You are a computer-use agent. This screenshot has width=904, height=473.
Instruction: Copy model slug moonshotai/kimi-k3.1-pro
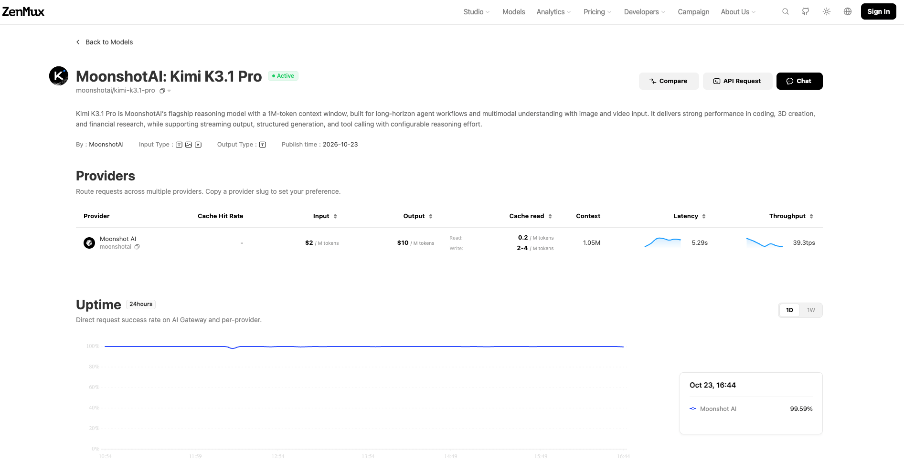[162, 91]
